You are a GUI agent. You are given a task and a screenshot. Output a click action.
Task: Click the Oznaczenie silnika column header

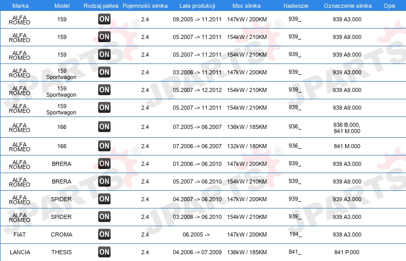pos(348,6)
